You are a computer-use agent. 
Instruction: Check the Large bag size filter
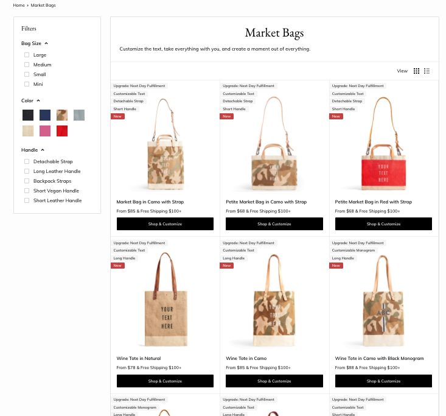[27, 55]
